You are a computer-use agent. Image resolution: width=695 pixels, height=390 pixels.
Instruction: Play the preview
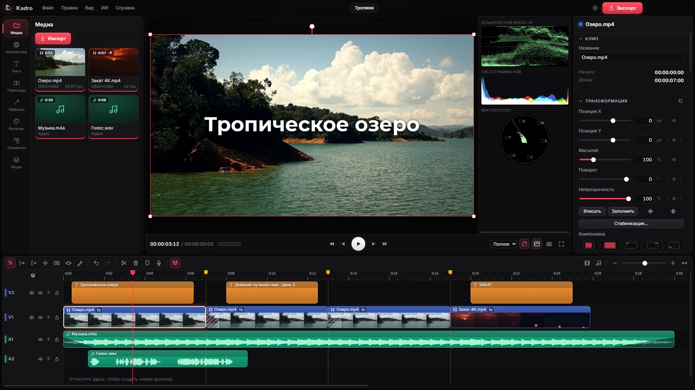tap(358, 244)
